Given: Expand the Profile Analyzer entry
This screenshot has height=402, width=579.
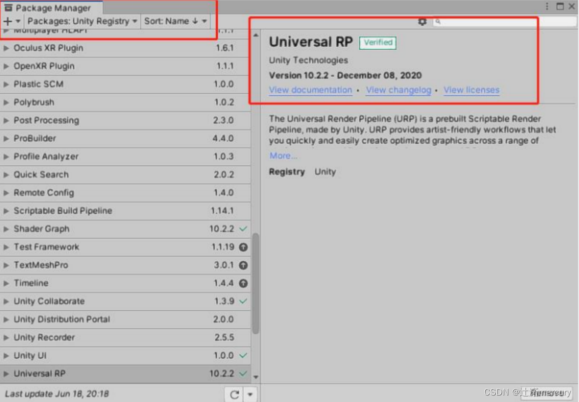Looking at the screenshot, I should point(6,156).
